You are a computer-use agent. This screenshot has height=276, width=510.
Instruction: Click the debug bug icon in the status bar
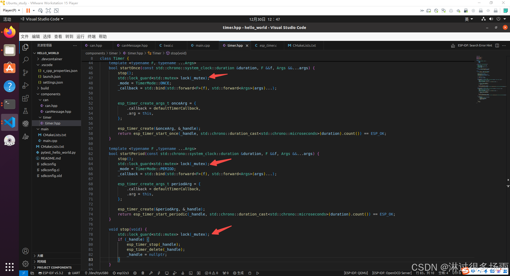(250, 273)
